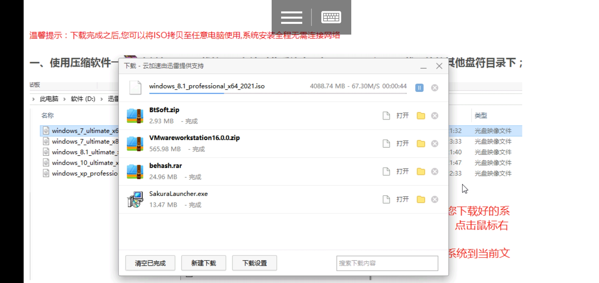Open folder for VMwareworkstation16.0.0.zip

point(421,144)
